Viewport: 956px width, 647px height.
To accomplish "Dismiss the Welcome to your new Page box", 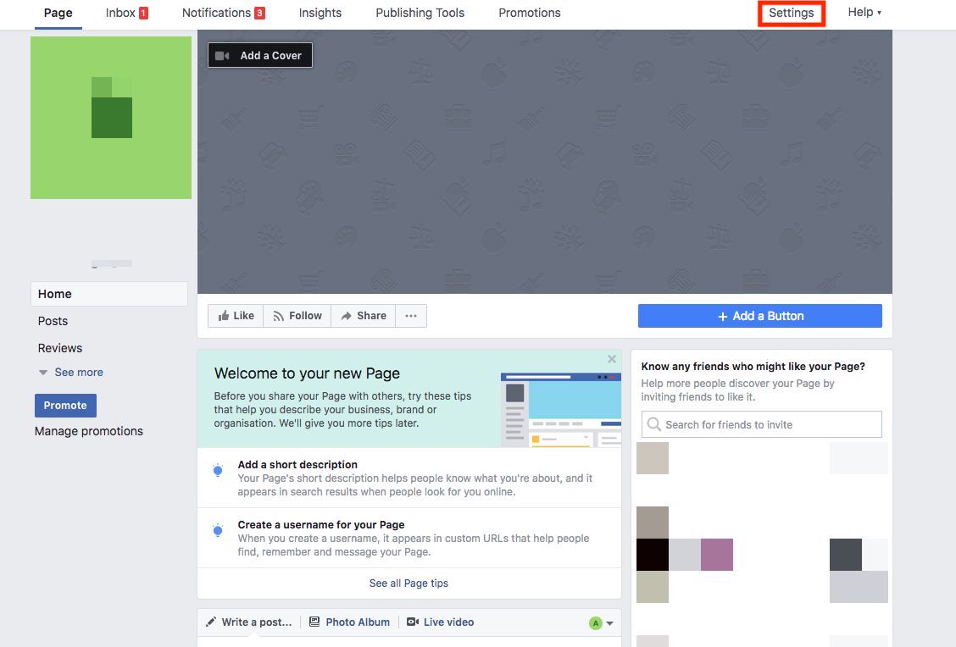I will [612, 358].
